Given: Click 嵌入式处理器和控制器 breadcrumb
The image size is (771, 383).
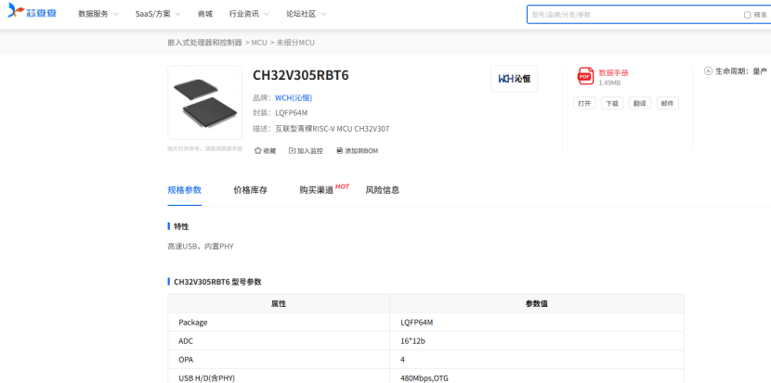Looking at the screenshot, I should (x=204, y=43).
